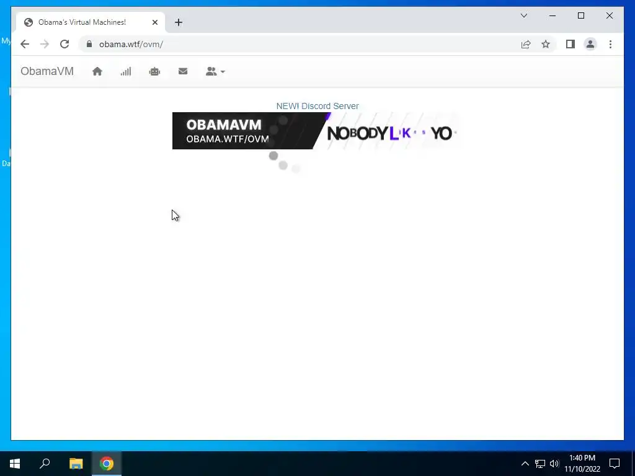Viewport: 635px width, 476px height.
Task: Open the Windows Start menu
Action: click(x=15, y=464)
